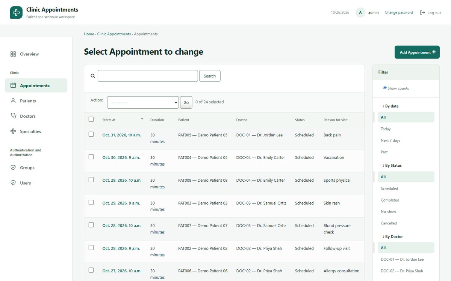The width and height of the screenshot is (451, 281).
Task: Click the search magnifier icon
Action: pyautogui.click(x=93, y=76)
